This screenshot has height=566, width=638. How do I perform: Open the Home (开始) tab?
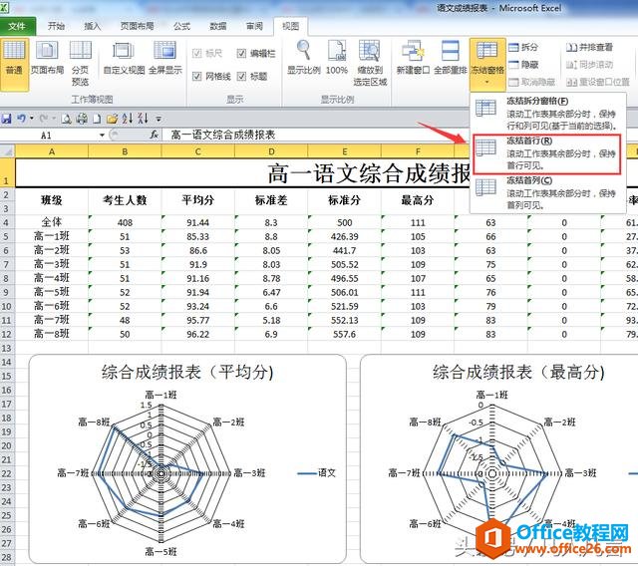(x=56, y=27)
